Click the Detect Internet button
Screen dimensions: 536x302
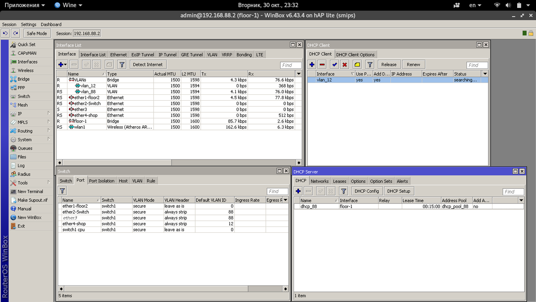[x=148, y=65]
